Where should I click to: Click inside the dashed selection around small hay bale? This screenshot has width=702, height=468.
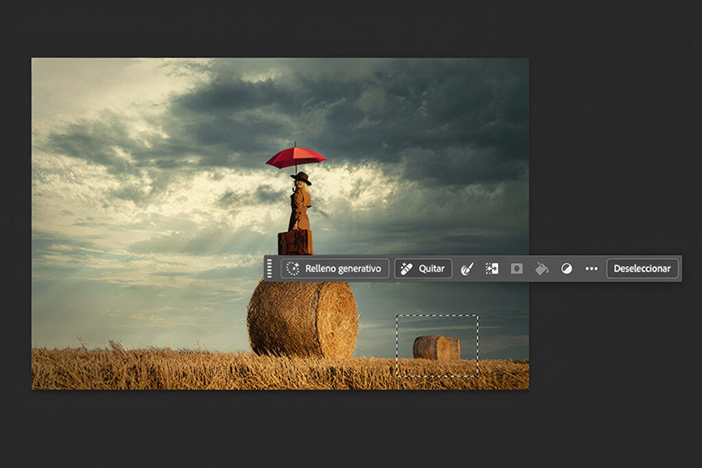[x=437, y=345]
